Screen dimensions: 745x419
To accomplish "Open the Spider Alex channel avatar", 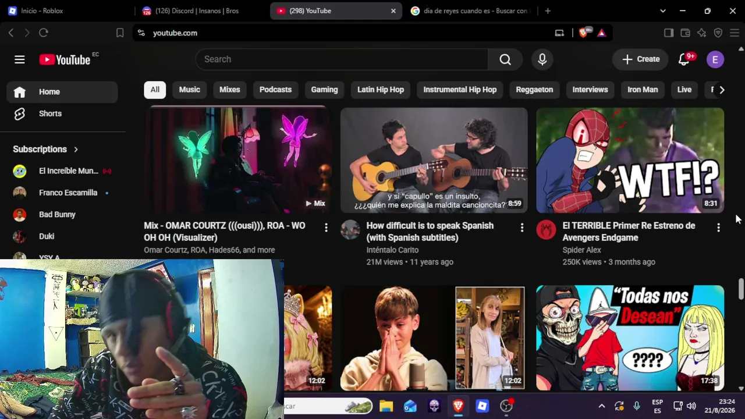I will [x=546, y=230].
